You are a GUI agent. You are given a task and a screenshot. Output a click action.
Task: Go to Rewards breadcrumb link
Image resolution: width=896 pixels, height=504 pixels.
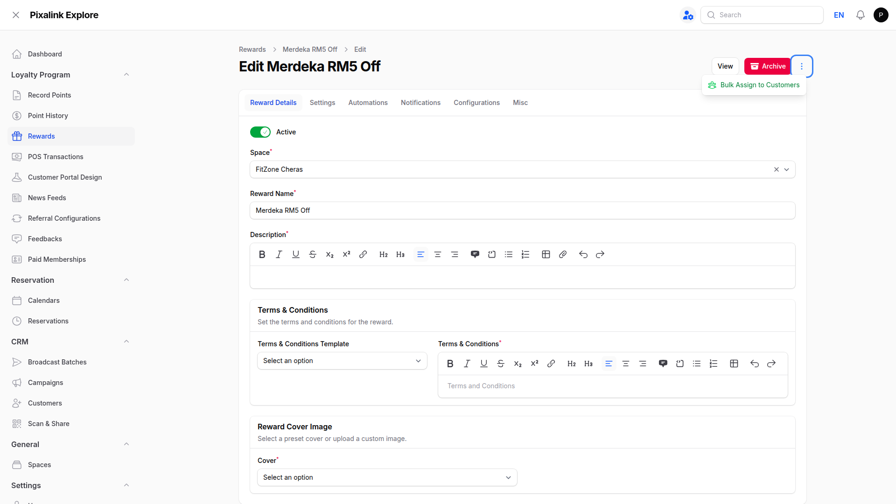(x=252, y=49)
